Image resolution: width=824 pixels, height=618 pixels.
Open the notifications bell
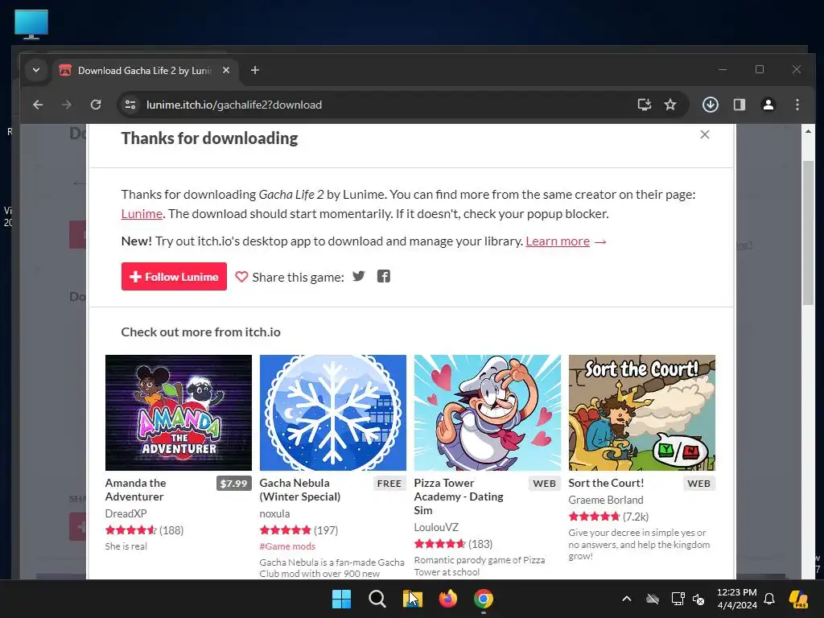click(769, 599)
